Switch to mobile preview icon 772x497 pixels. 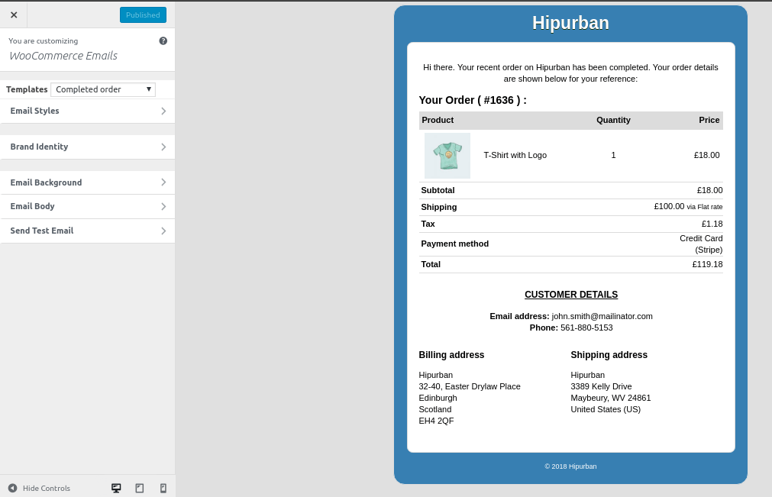point(163,488)
